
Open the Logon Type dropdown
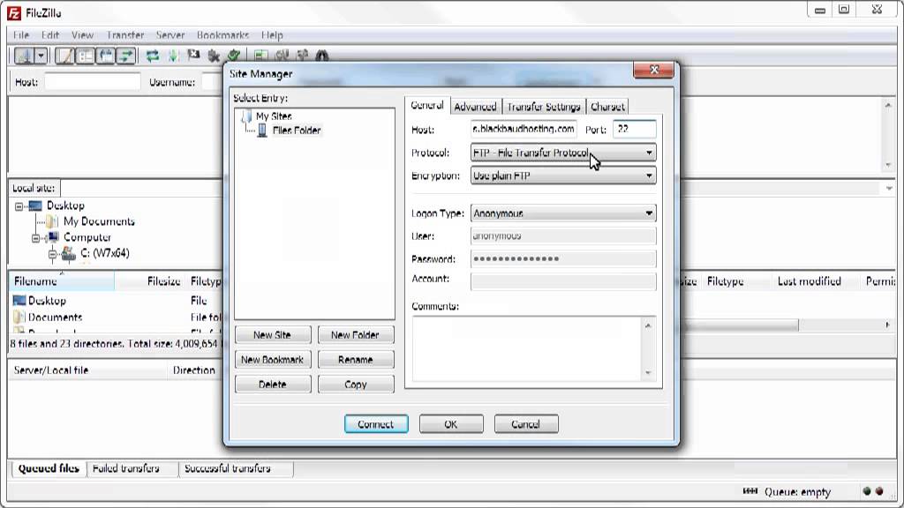(563, 213)
